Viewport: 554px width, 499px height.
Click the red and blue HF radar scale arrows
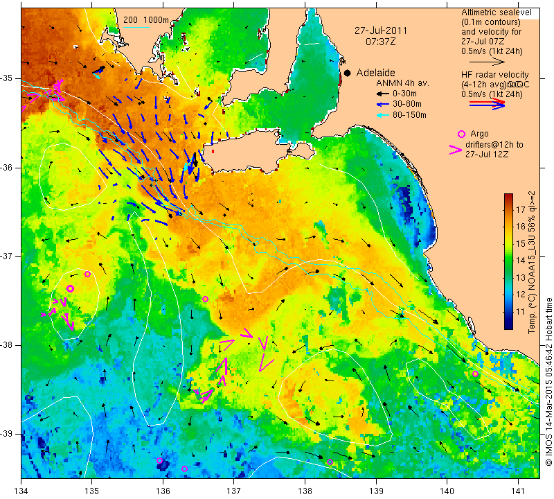487,104
